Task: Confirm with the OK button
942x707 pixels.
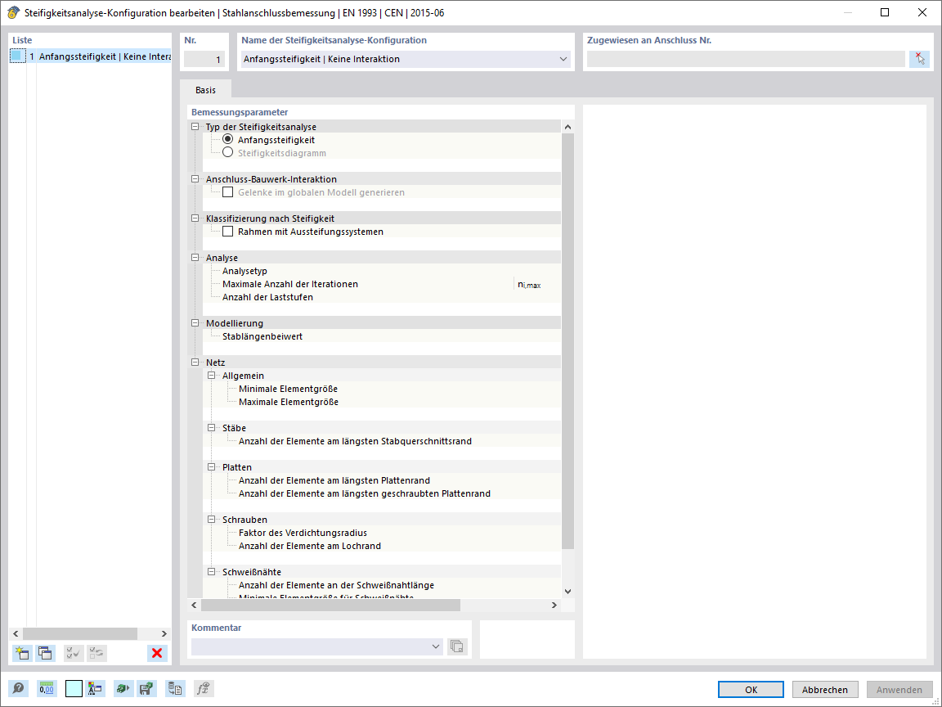Action: (x=751, y=690)
